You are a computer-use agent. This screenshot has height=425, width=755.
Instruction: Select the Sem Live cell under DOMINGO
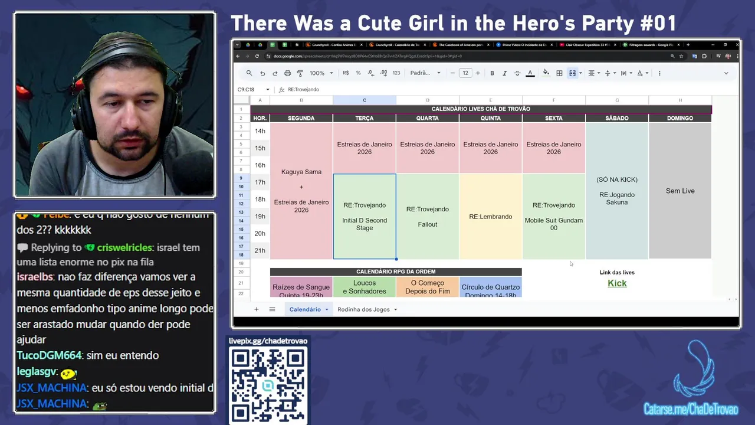[x=680, y=191]
